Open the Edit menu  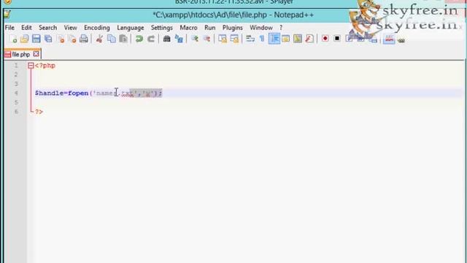pos(26,28)
